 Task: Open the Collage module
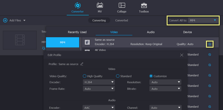click(122, 8)
